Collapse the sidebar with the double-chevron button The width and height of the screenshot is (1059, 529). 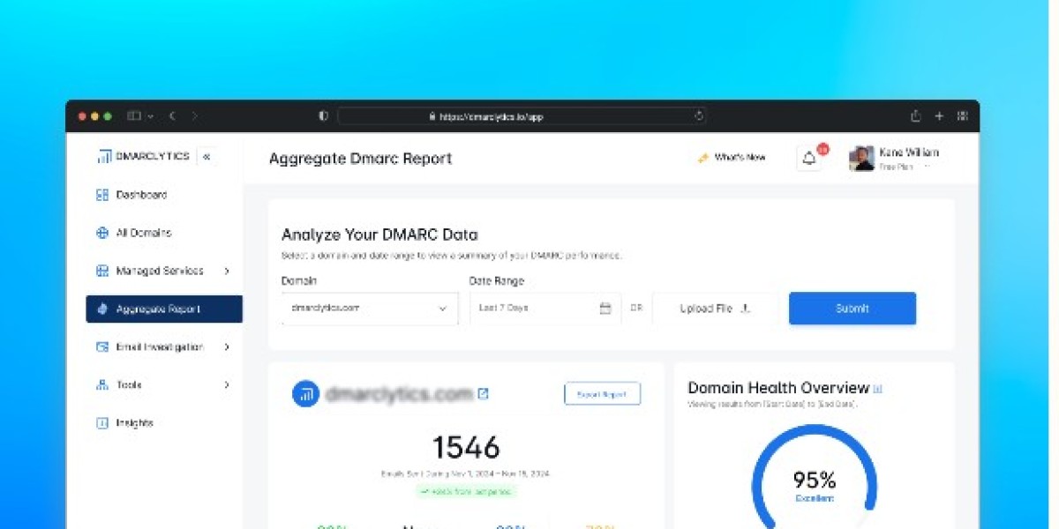(x=207, y=157)
